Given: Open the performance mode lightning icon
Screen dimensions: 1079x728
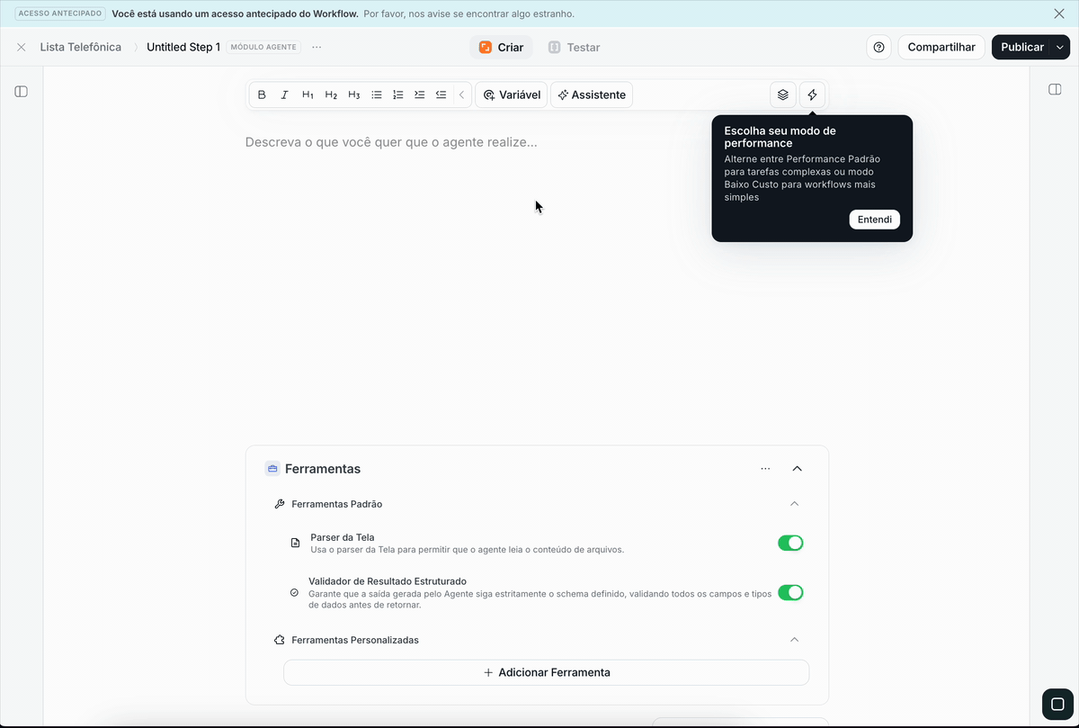Looking at the screenshot, I should pyautogui.click(x=812, y=94).
